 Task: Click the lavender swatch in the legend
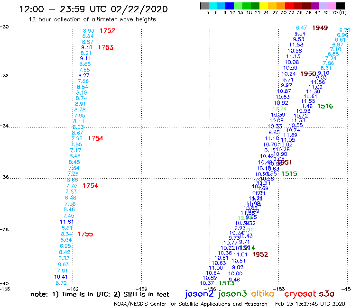point(323,6)
